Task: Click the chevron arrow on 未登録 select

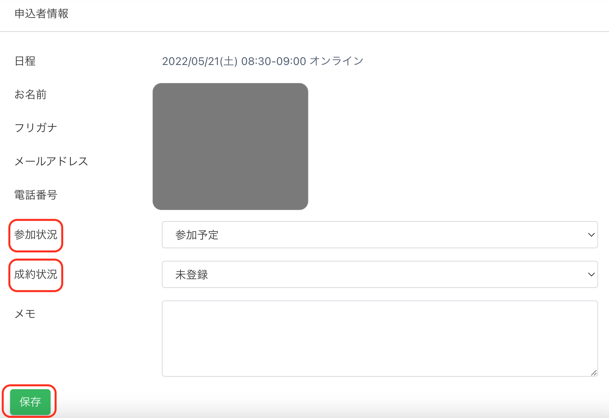Action: click(591, 274)
